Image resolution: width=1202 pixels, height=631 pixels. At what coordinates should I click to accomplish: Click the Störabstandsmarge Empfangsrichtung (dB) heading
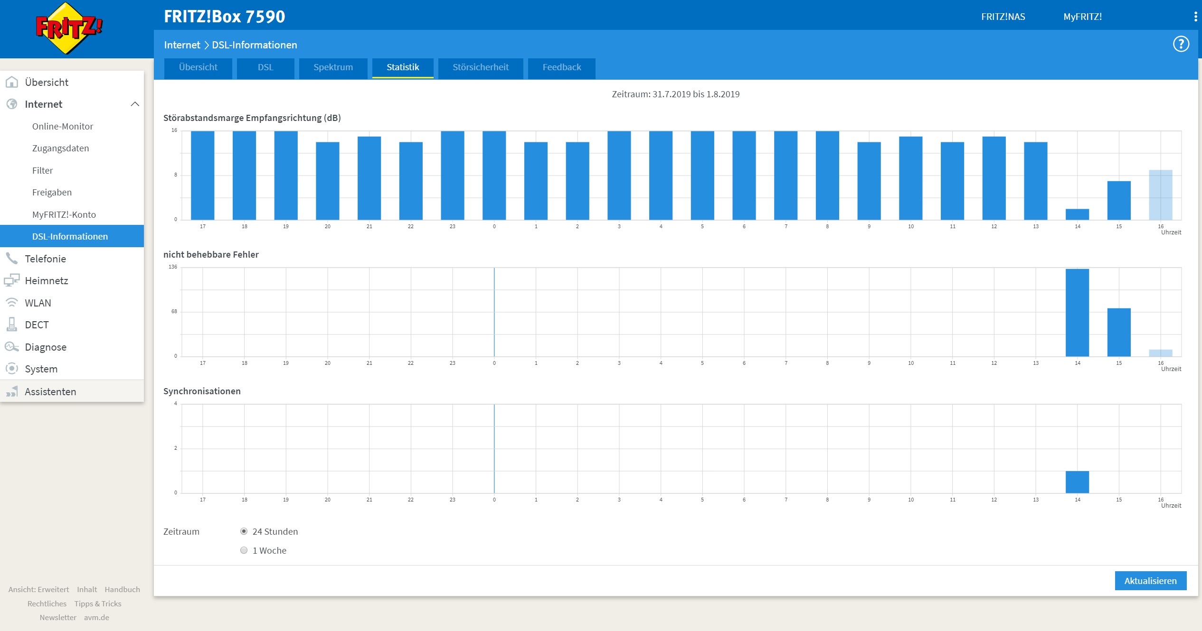pyautogui.click(x=252, y=118)
